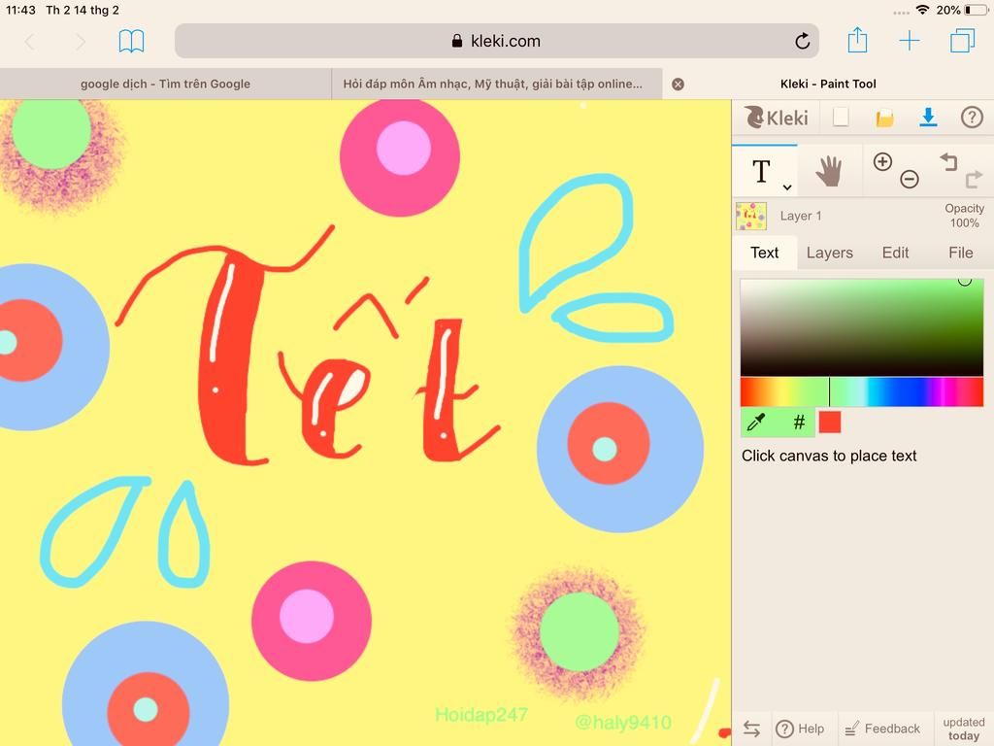Click the Opacity 100% label
994x746 pixels.
point(964,216)
